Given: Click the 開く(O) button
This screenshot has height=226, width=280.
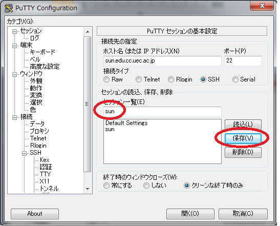Looking at the screenshot, I should coord(190,214).
